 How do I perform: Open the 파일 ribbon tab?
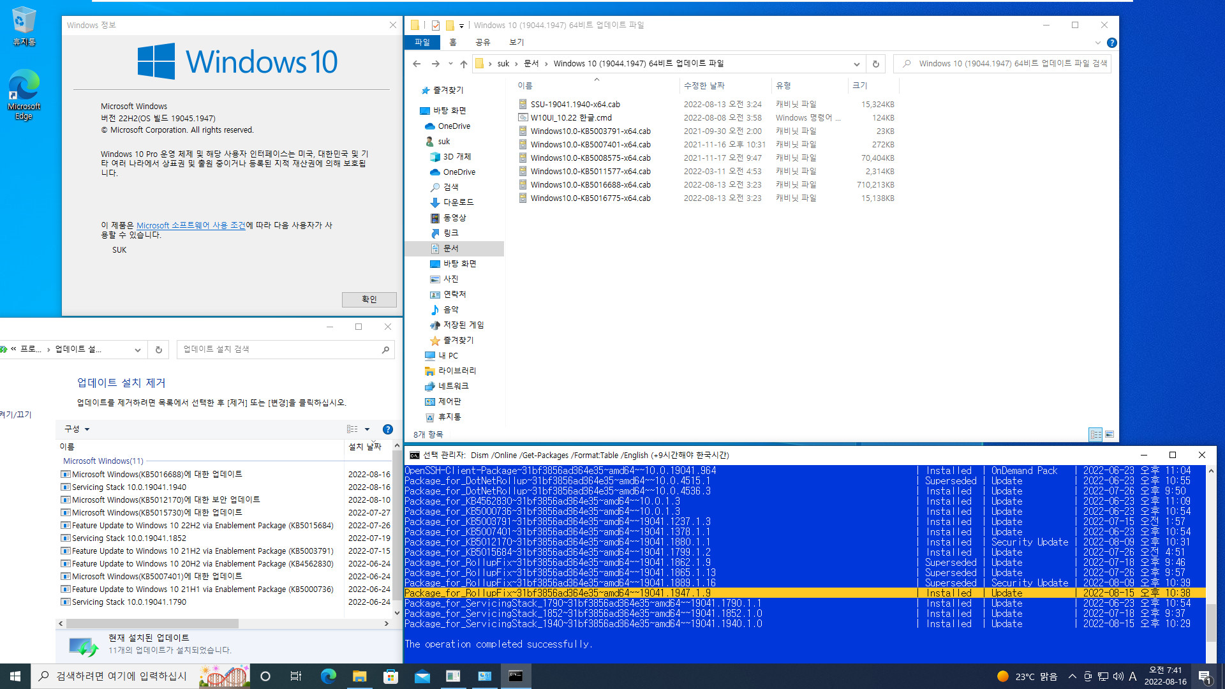coord(422,42)
